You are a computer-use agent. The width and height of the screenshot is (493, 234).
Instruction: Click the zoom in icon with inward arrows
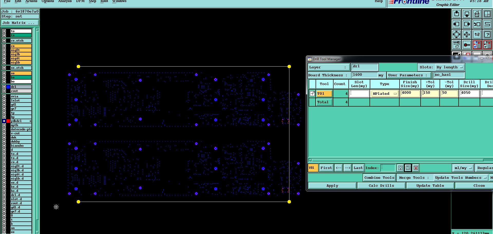[457, 34]
